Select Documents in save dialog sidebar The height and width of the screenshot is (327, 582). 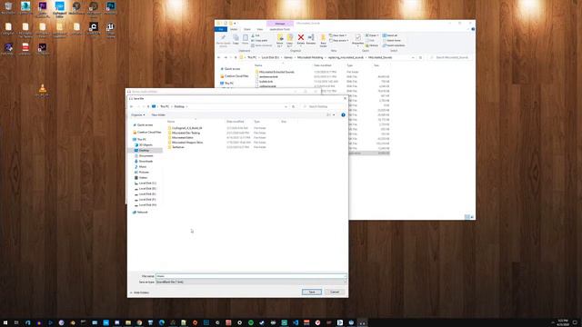(x=144, y=155)
